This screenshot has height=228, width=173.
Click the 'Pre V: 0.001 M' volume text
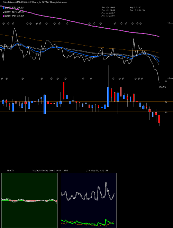coord(137,10)
